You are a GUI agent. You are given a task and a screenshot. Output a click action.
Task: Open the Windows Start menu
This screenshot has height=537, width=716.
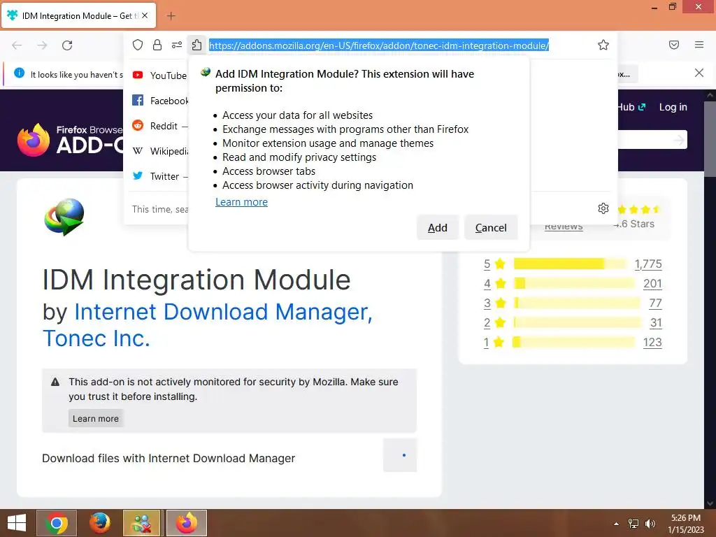pyautogui.click(x=17, y=523)
